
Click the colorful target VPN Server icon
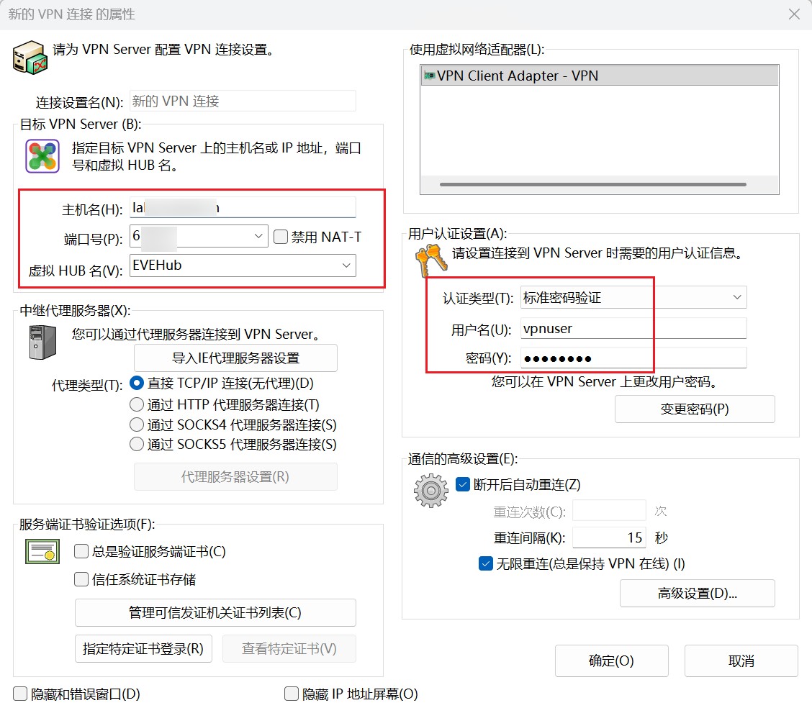click(x=42, y=156)
